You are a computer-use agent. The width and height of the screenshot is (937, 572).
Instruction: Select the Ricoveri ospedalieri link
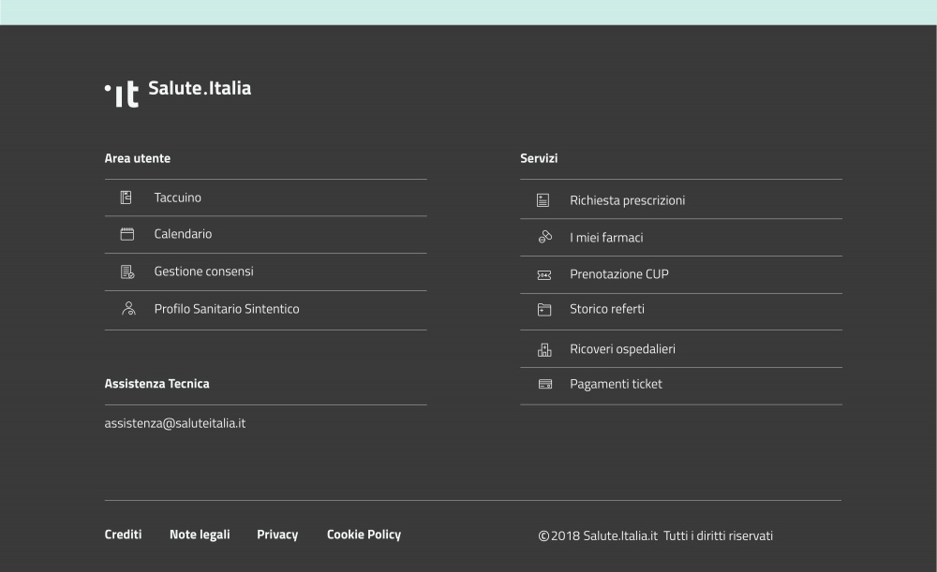tap(622, 349)
